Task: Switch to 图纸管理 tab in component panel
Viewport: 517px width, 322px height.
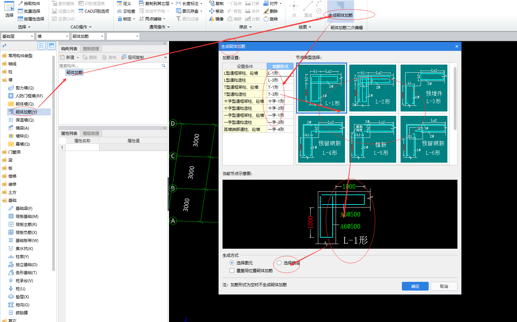Action: 91,49
